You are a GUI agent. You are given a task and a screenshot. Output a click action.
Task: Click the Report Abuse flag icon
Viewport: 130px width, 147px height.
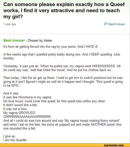[x=106, y=24]
